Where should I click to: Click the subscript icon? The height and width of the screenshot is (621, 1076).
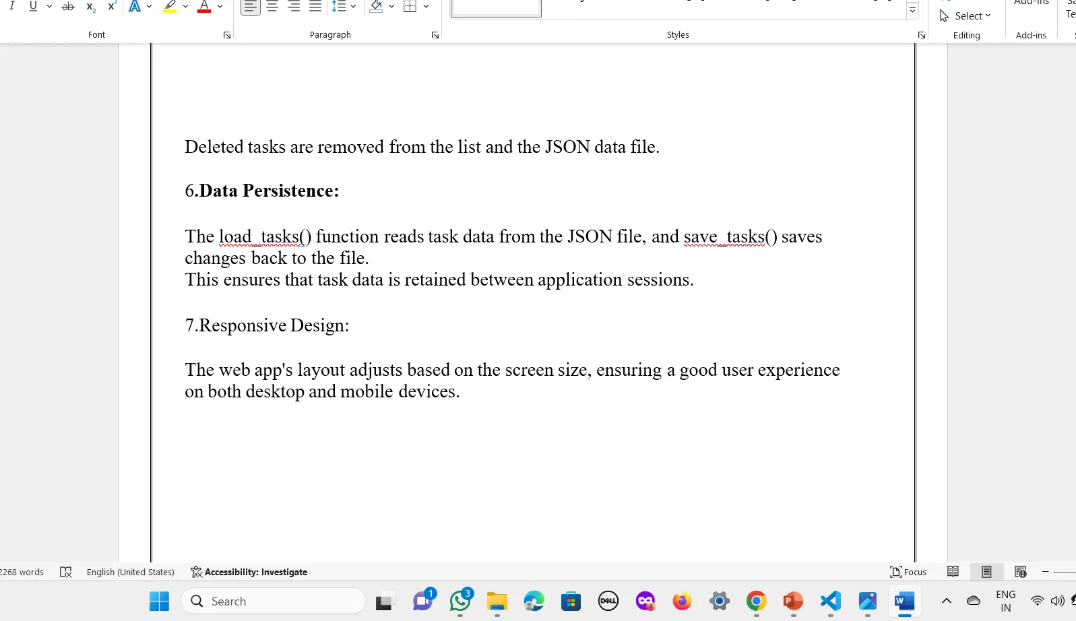point(91,7)
